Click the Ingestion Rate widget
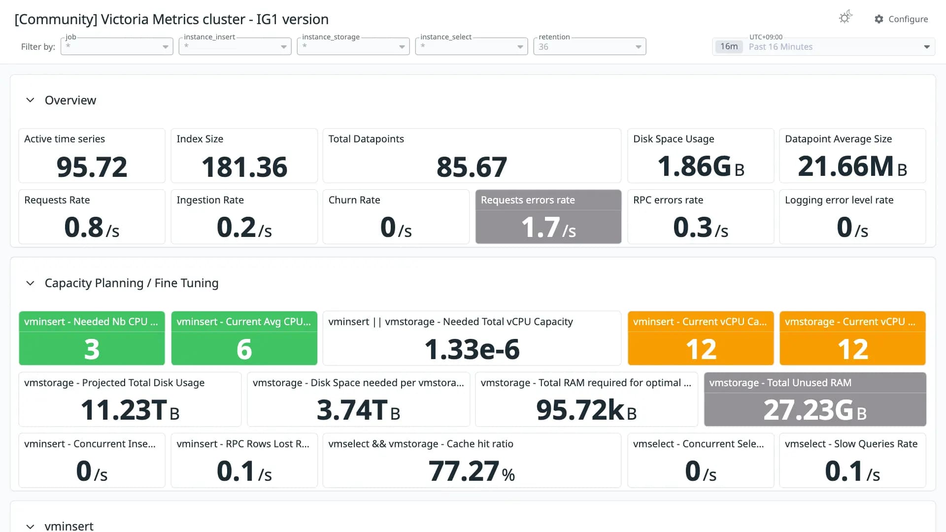 coord(244,217)
